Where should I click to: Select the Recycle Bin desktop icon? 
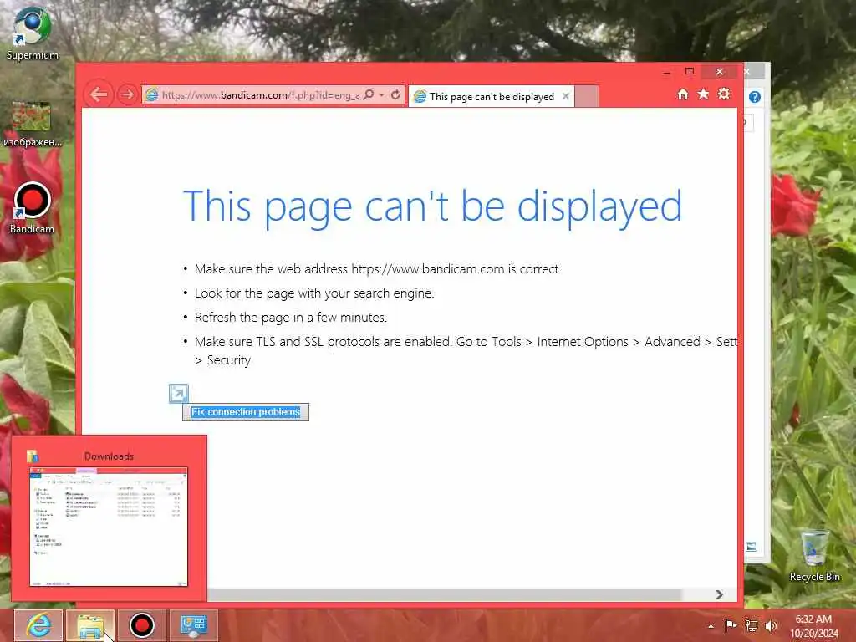(814, 555)
